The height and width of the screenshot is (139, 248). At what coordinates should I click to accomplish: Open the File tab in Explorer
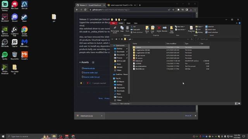point(114,23)
